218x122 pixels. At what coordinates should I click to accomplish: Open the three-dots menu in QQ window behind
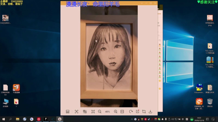pyautogui.click(x=159, y=14)
